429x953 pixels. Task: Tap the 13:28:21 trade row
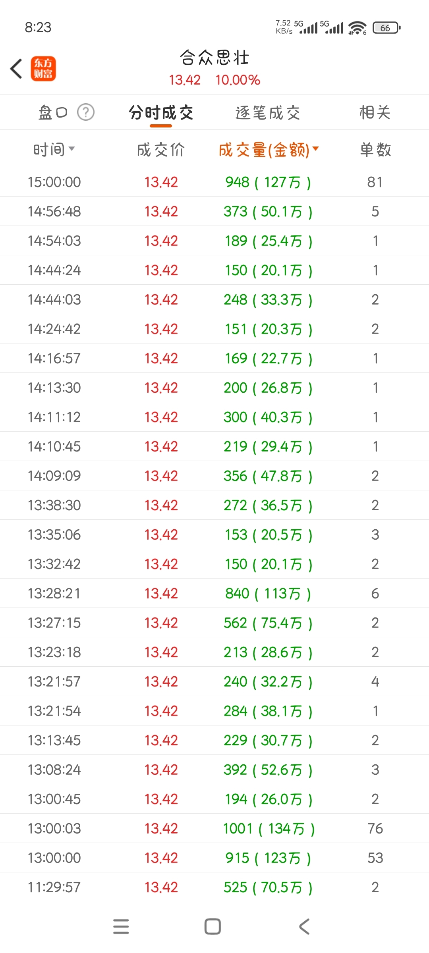coord(214,593)
